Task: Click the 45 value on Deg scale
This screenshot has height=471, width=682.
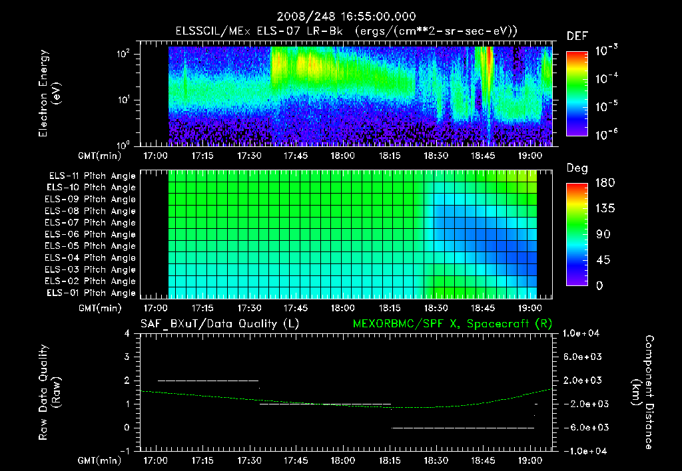Action: pos(603,260)
